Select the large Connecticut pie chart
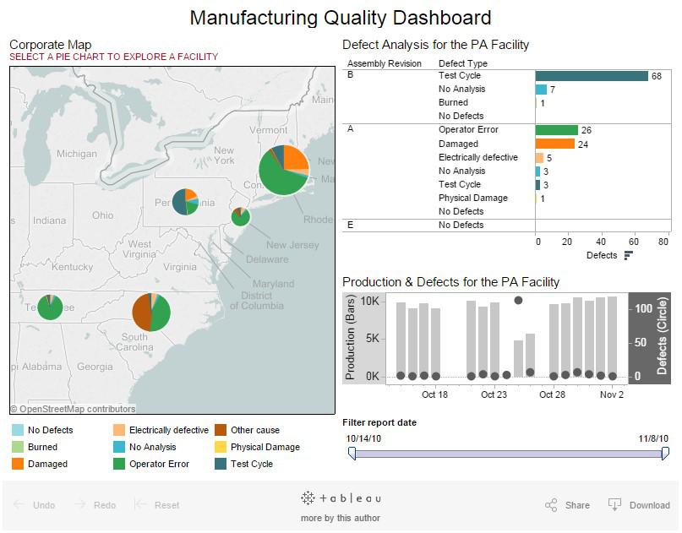The image size is (682, 533). (283, 170)
